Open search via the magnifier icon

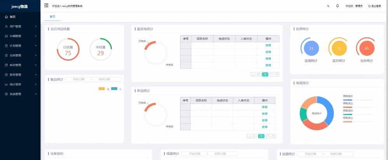click(328, 6)
